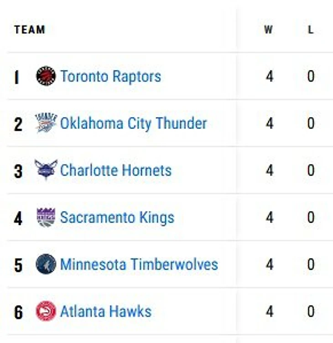Select the Hawks losses value

[311, 311]
